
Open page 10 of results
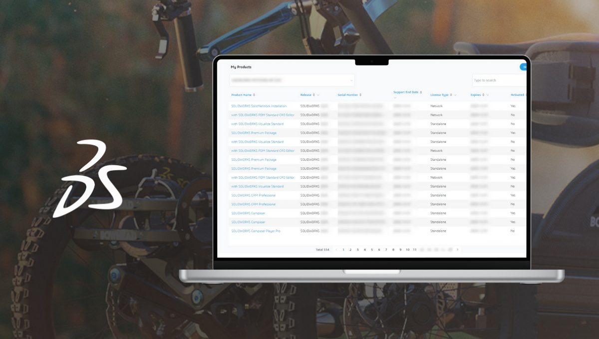coord(407,250)
